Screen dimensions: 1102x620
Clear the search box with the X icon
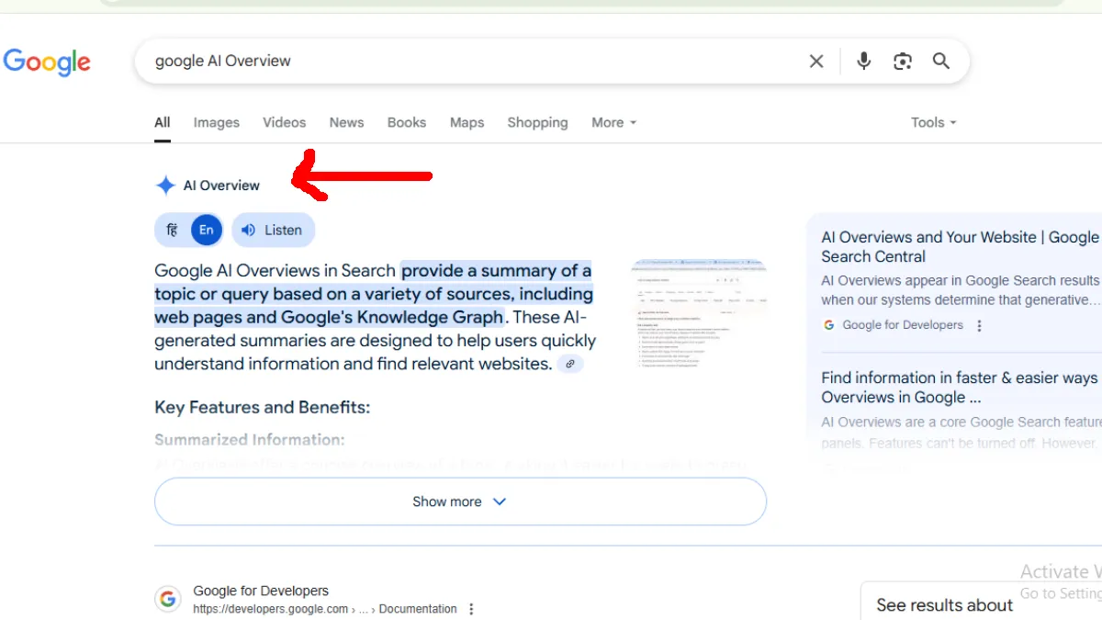[816, 62]
